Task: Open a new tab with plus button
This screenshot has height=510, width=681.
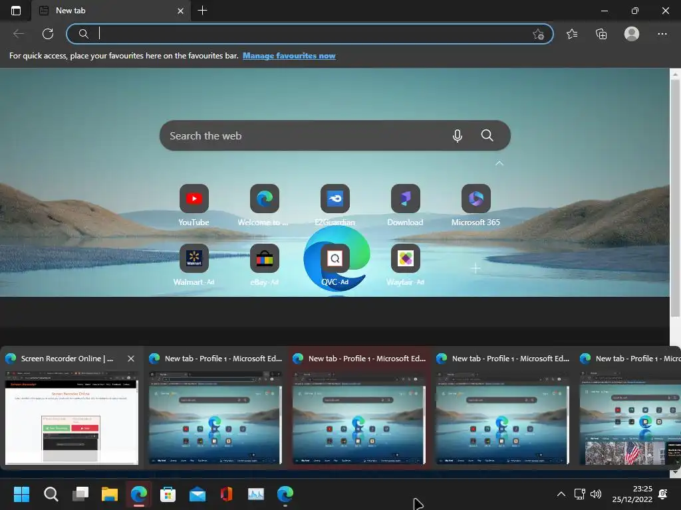Action: pyautogui.click(x=202, y=11)
